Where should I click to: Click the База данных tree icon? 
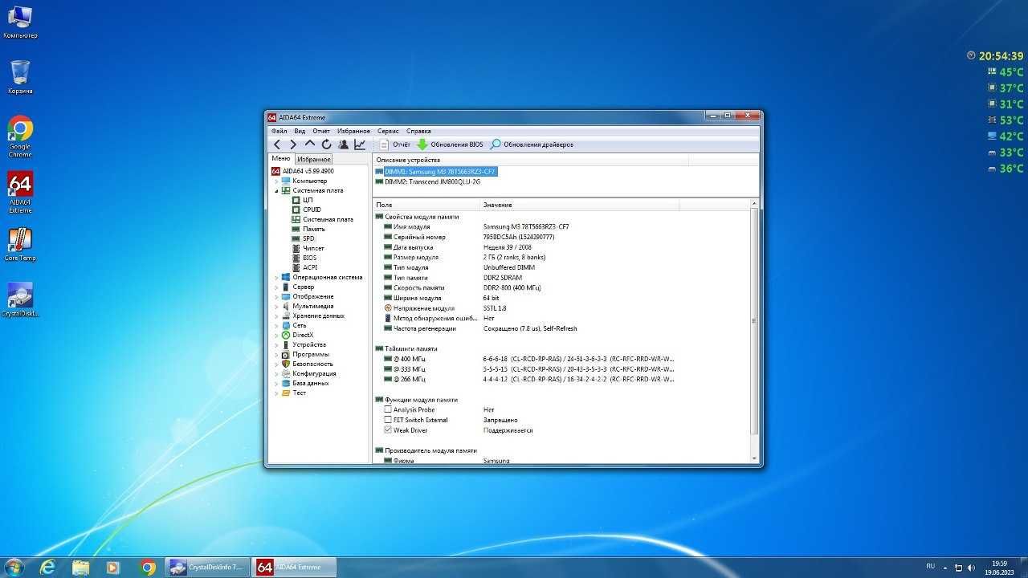point(286,383)
